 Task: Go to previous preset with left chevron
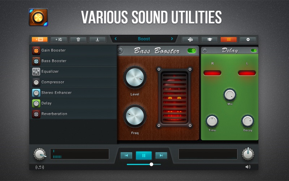tap(116, 39)
